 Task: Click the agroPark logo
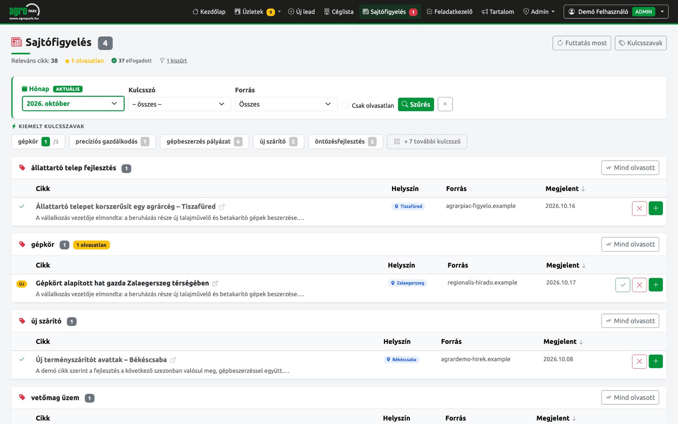(x=24, y=12)
